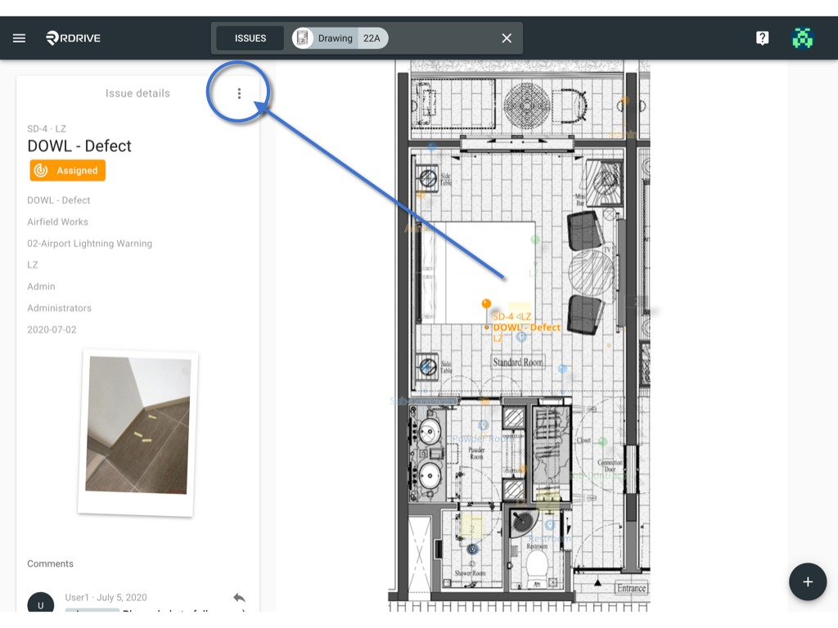Click the Entrance label on floorplan
Viewport: 838px width, 628px height.
click(x=631, y=588)
